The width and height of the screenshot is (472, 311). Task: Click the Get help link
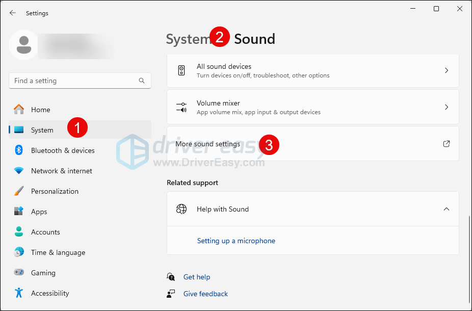coord(196,277)
